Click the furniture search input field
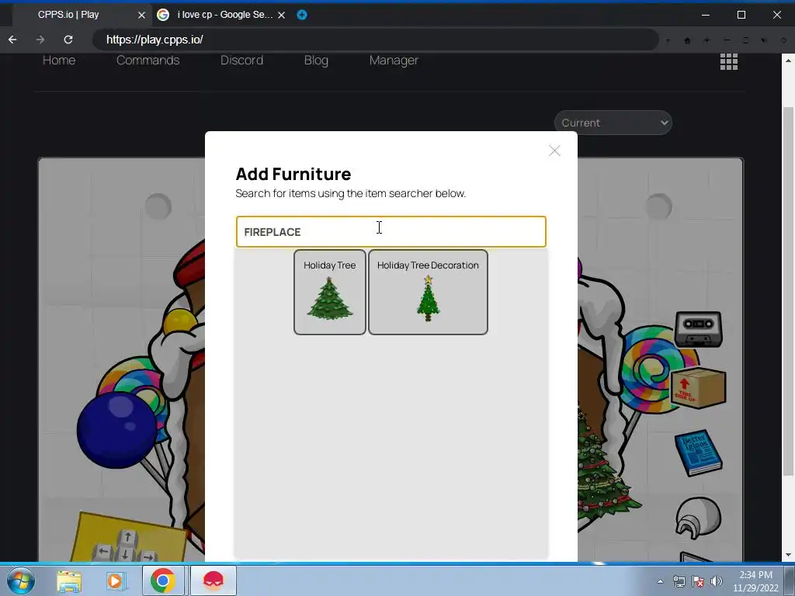 (x=391, y=231)
